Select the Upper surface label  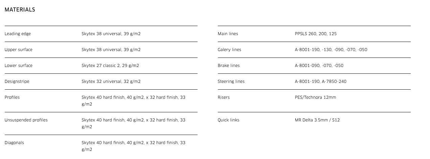tap(19, 50)
